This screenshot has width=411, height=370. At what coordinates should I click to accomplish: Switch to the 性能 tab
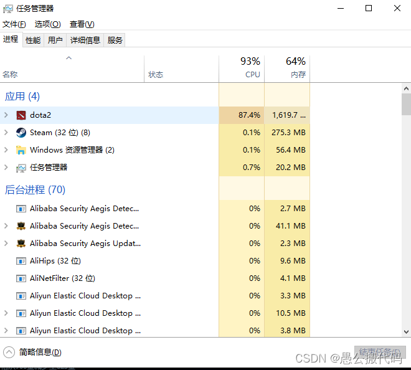(x=33, y=40)
